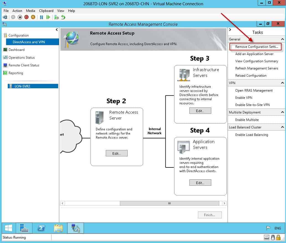This screenshot has width=286, height=243.
Task: Select the LON-SVR2 server node
Action: click(33, 86)
